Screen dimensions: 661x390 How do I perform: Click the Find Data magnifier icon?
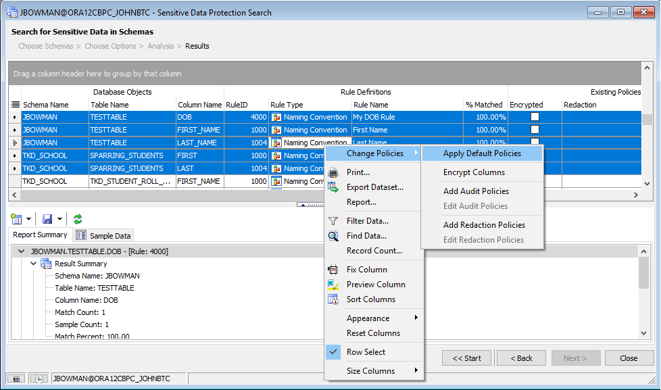(x=333, y=236)
